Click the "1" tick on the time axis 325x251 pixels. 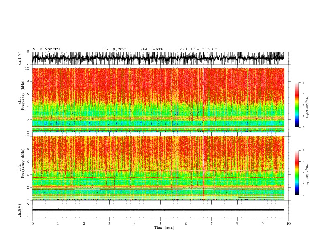point(58,224)
